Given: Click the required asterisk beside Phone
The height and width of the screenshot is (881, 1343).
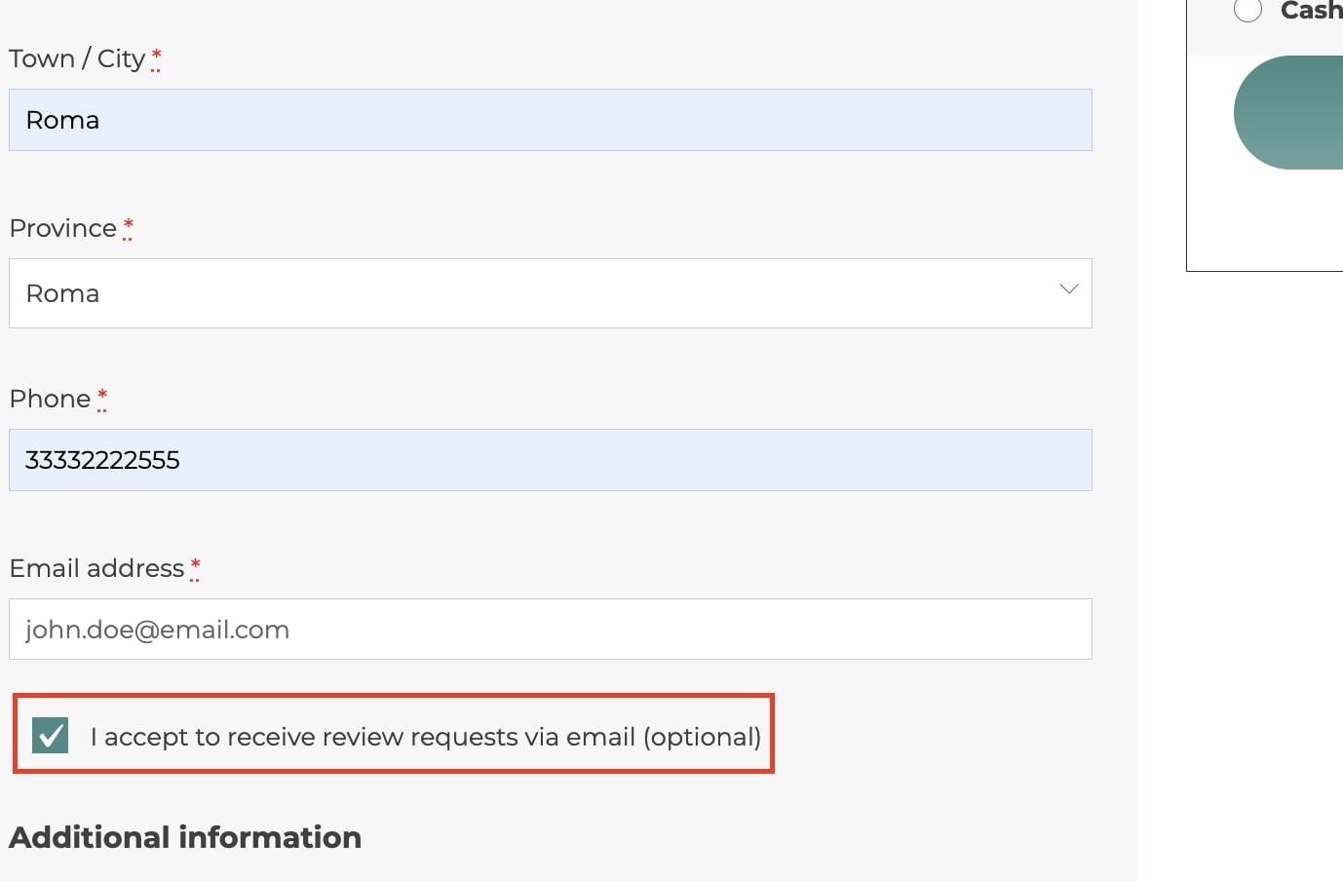Looking at the screenshot, I should point(102,398).
